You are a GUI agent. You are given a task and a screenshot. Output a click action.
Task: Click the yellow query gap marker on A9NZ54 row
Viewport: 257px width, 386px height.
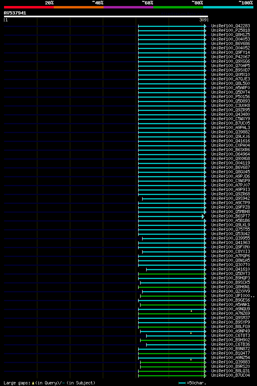click(x=191, y=359)
